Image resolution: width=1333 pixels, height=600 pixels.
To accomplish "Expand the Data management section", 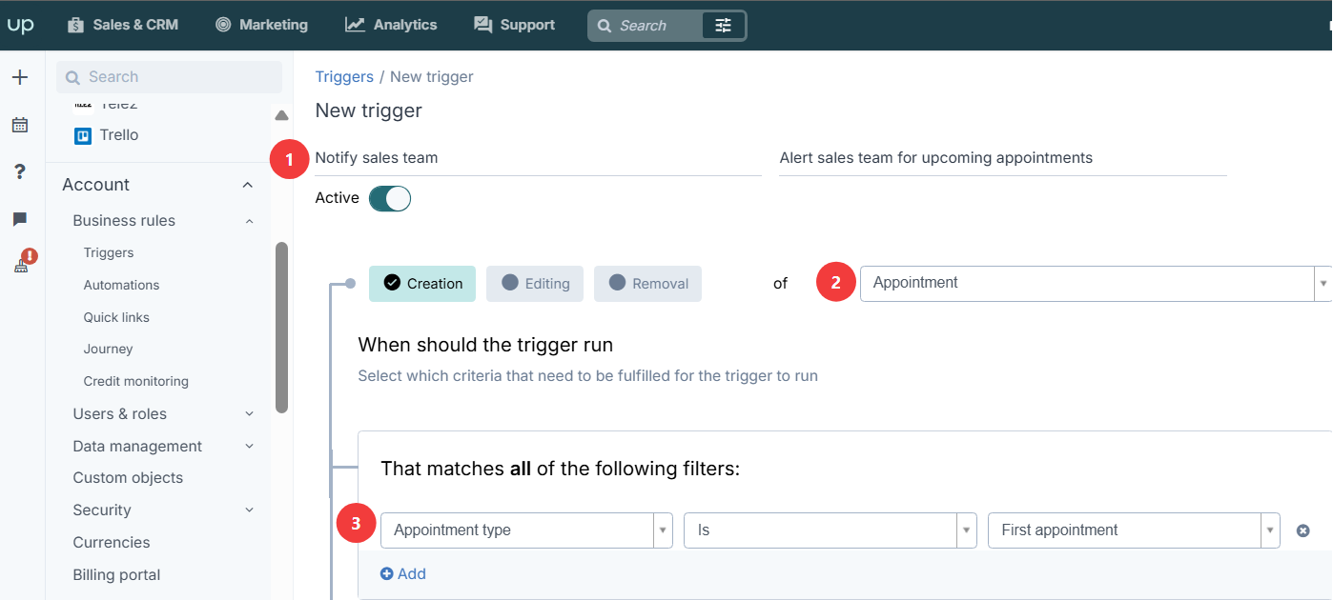I will tap(249, 447).
